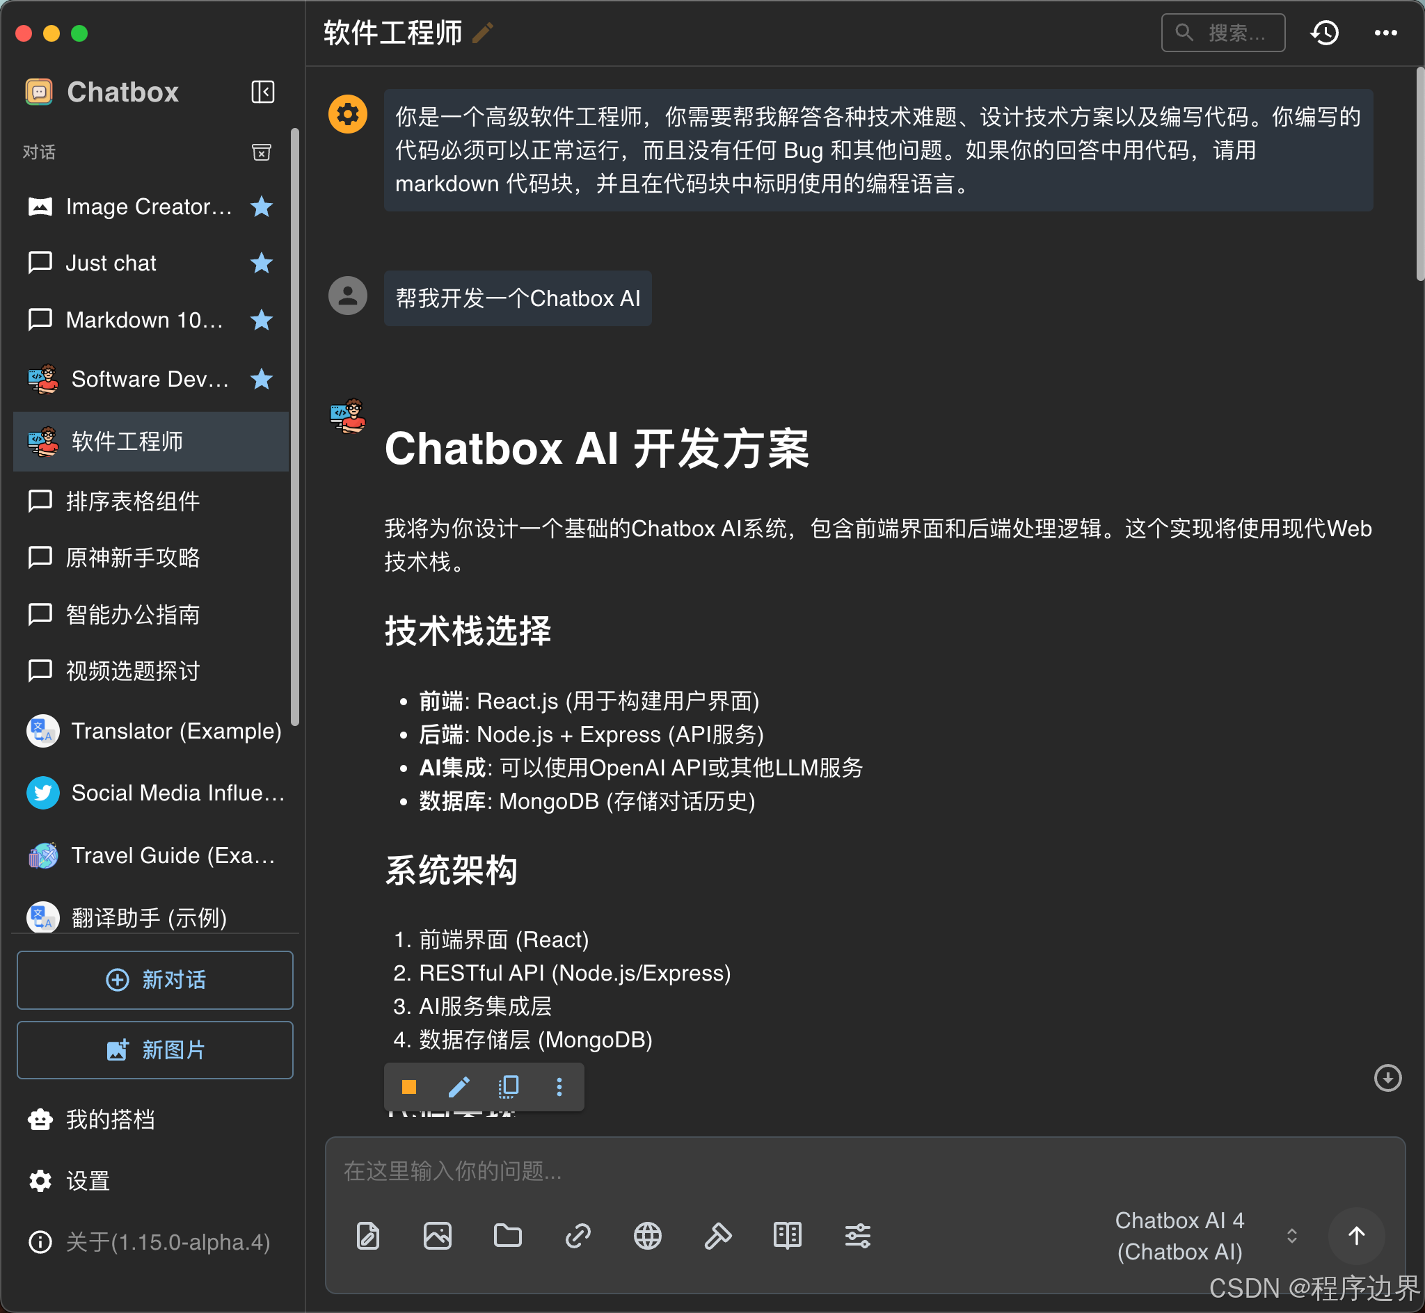Image resolution: width=1425 pixels, height=1313 pixels.
Task: Unstar the Image Creator conversation
Action: pos(262,207)
